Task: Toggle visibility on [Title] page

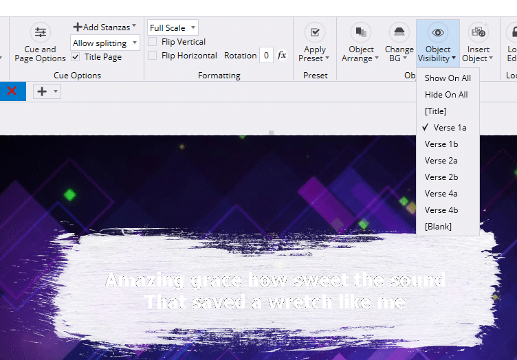Action: (448, 111)
